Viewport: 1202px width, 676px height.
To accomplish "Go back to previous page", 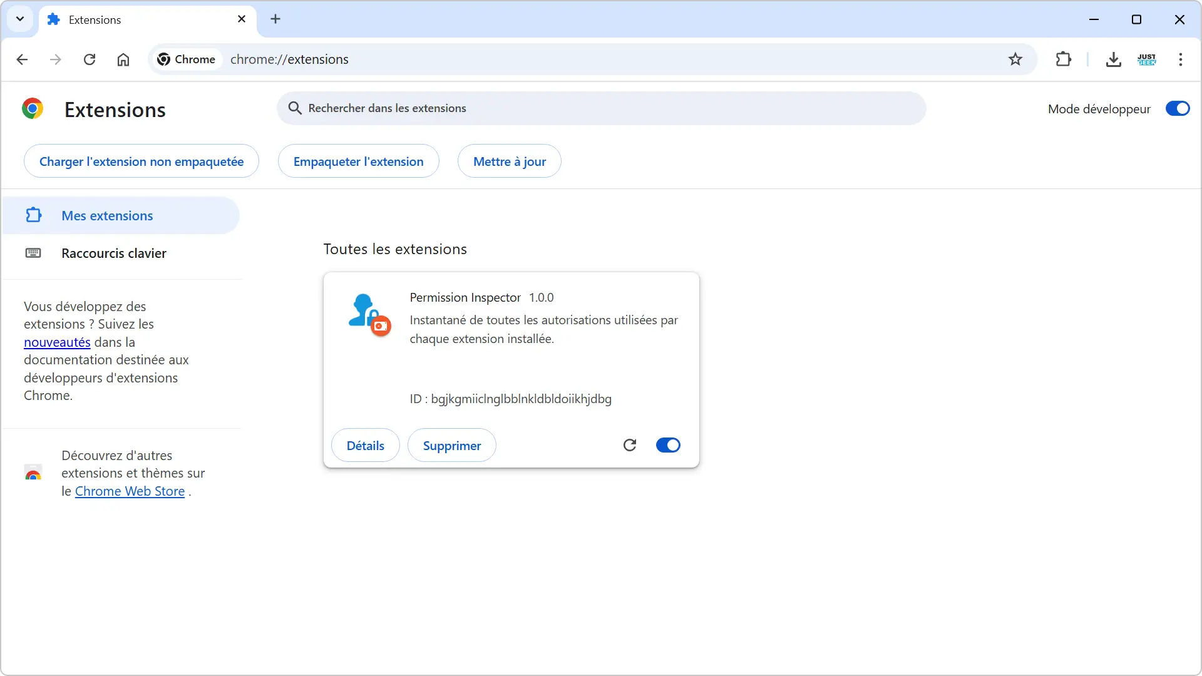I will point(22,59).
